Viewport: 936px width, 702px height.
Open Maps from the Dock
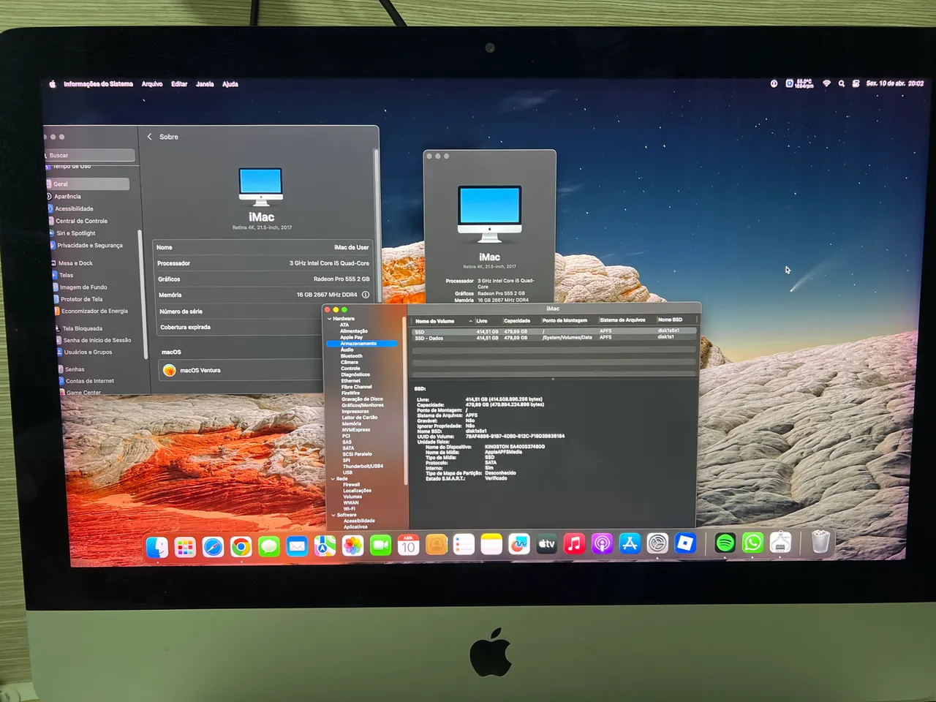tap(325, 546)
